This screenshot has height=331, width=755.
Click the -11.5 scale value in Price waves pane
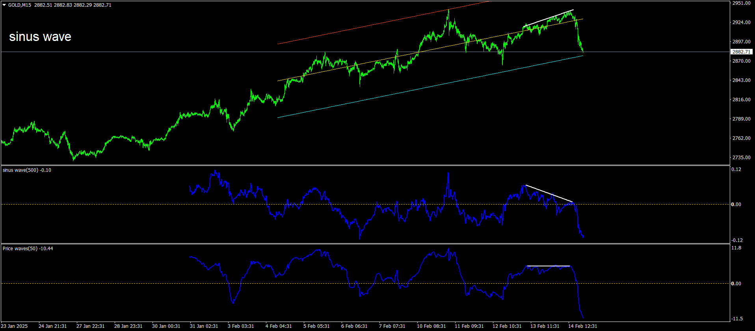pos(736,319)
